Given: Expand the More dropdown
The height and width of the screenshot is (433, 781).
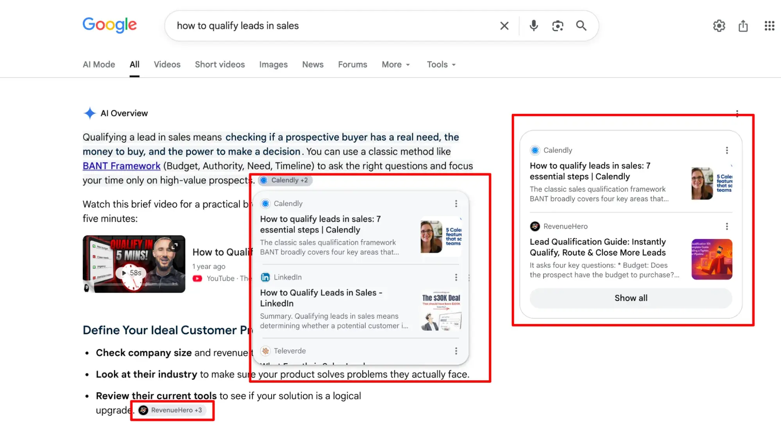Looking at the screenshot, I should (x=396, y=64).
